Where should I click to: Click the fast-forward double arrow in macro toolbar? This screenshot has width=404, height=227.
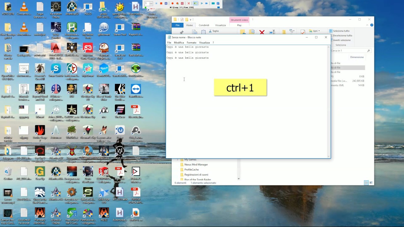(207, 3)
